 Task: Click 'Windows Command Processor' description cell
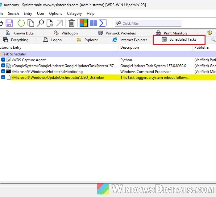point(145,72)
